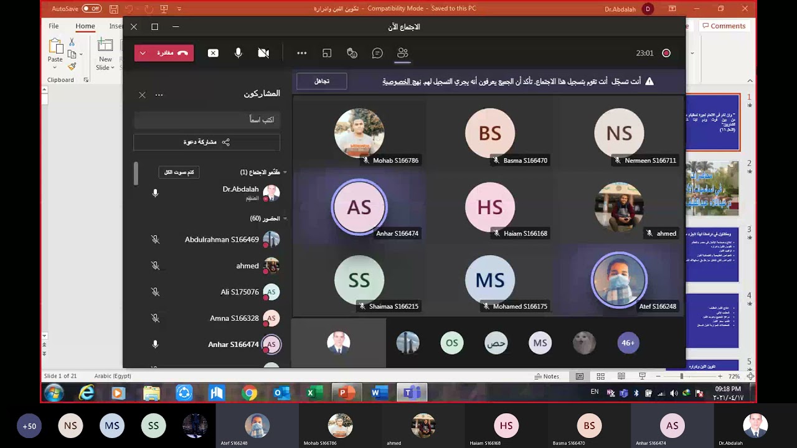Image resolution: width=797 pixels, height=448 pixels.
Task: Start Slide Show icon in status bar
Action: (642, 376)
